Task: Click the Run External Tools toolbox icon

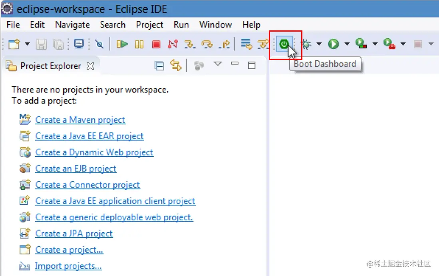Action: click(389, 44)
